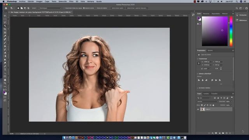Open the Edición menu
The image size is (249, 140).
31,2
